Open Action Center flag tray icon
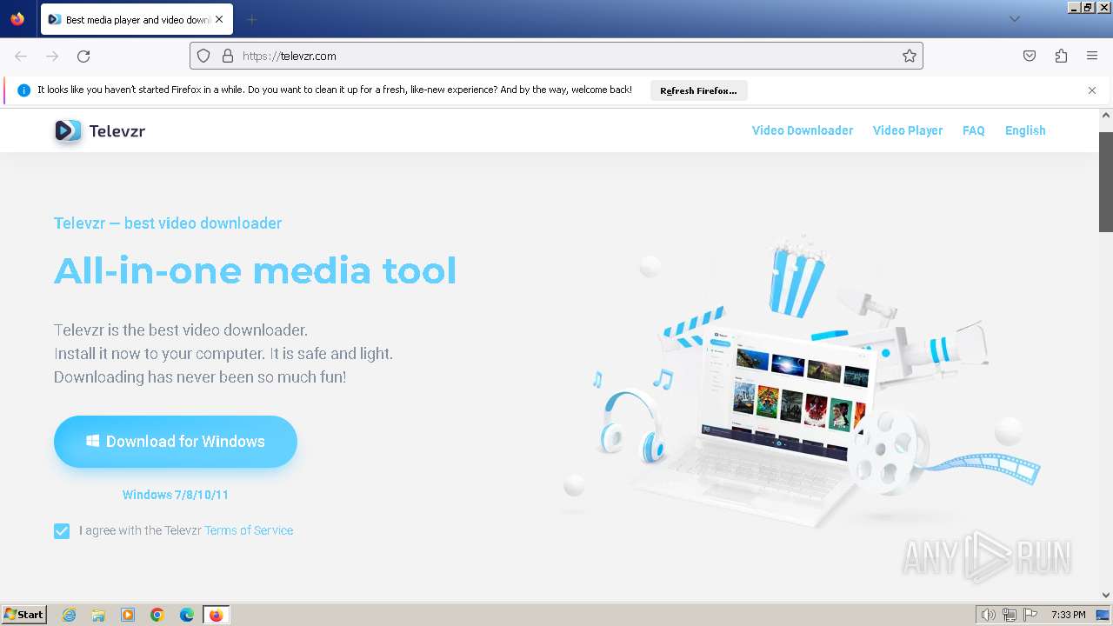 (1030, 615)
